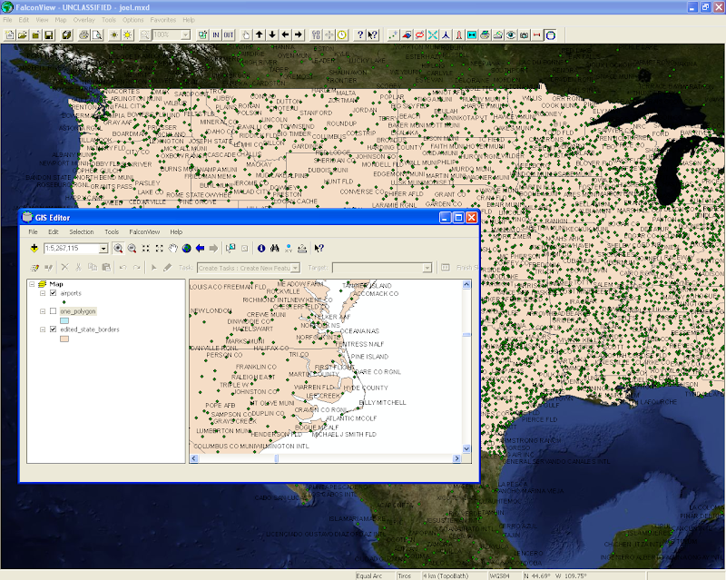Image resolution: width=726 pixels, height=580 pixels.
Task: Select the Zoom In magnifier in GIS Editor
Action: click(118, 249)
